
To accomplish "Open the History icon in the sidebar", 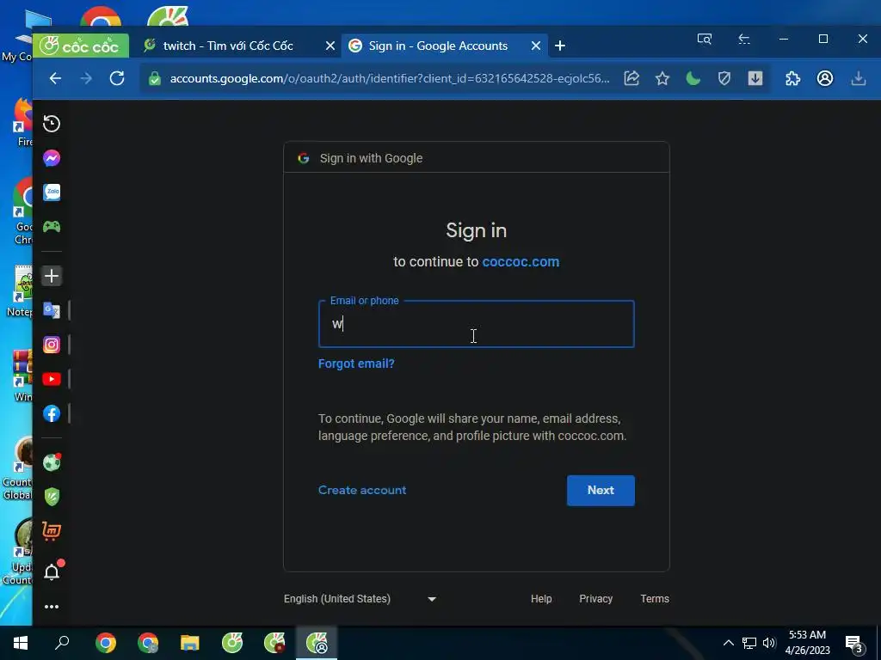I will [52, 124].
